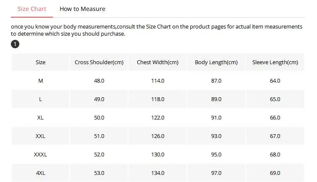Select the Size column header

[40, 62]
